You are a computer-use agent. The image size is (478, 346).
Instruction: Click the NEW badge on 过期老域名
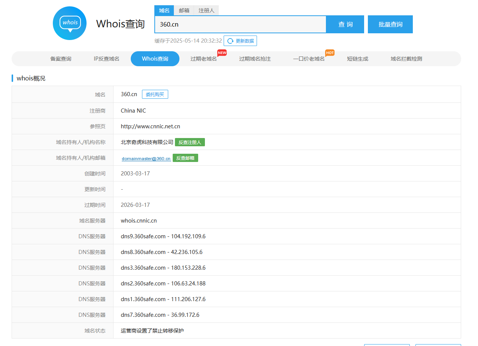point(222,53)
